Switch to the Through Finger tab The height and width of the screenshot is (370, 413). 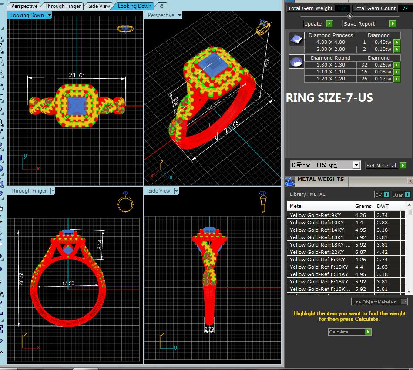63,6
